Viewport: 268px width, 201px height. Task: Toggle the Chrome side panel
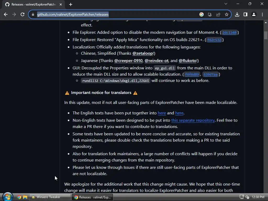coord(245,15)
